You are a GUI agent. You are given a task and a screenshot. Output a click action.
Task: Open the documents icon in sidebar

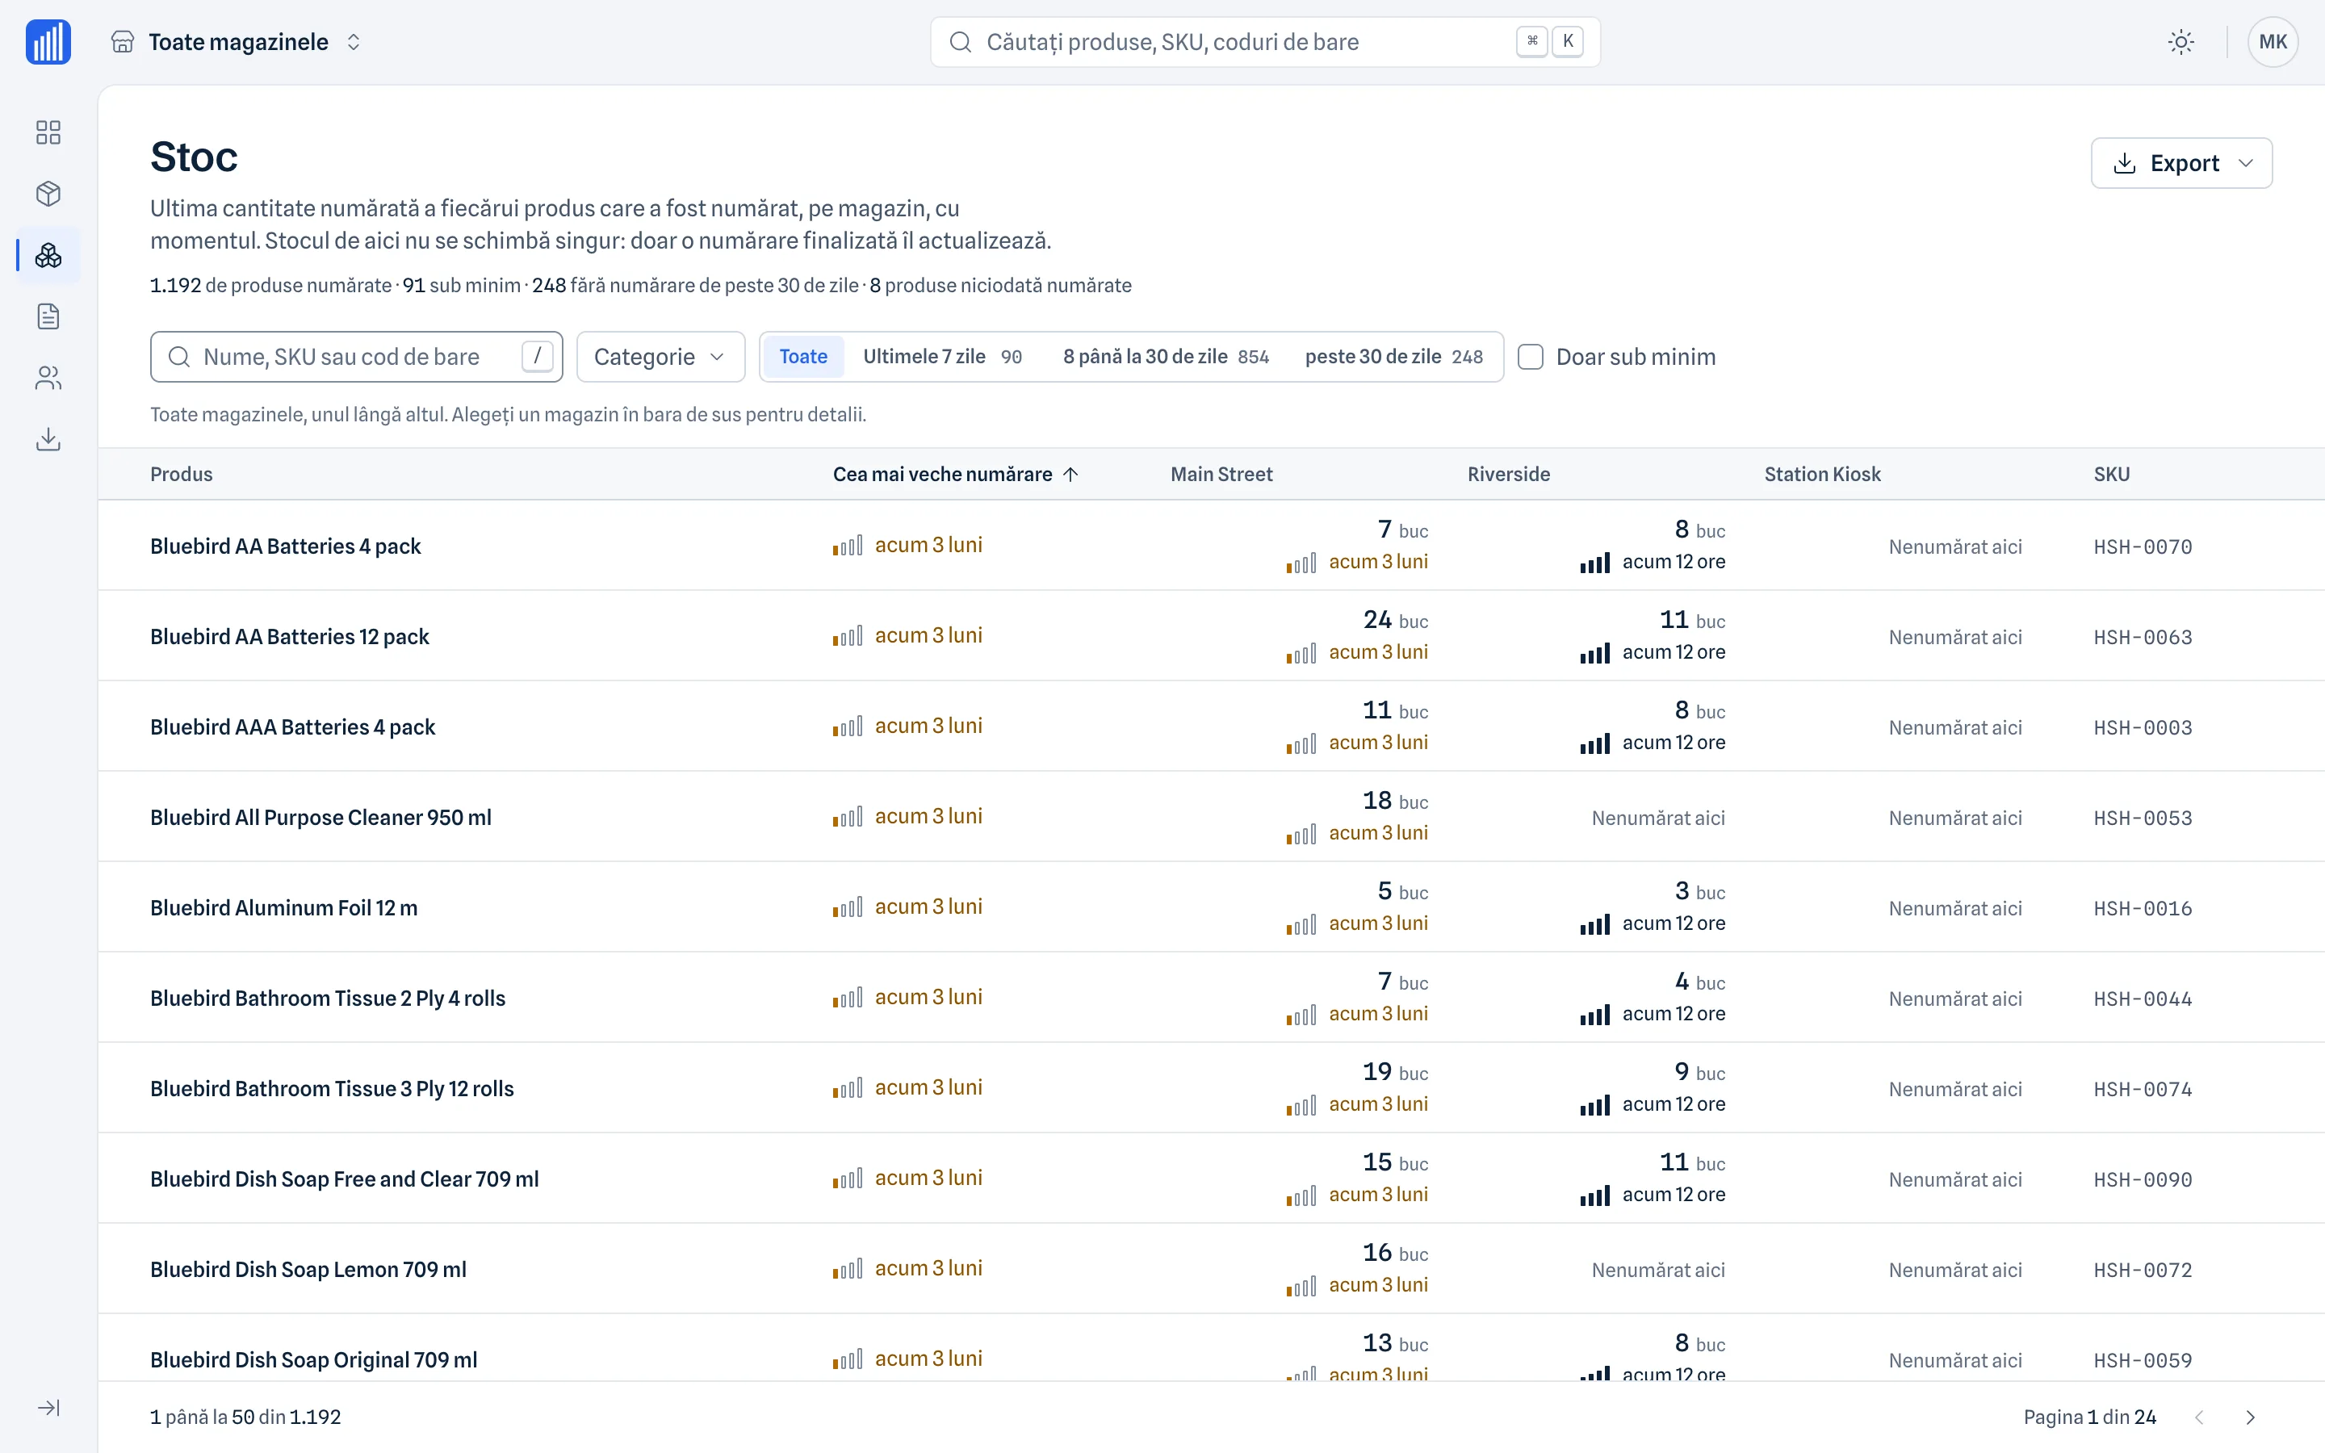[x=48, y=316]
